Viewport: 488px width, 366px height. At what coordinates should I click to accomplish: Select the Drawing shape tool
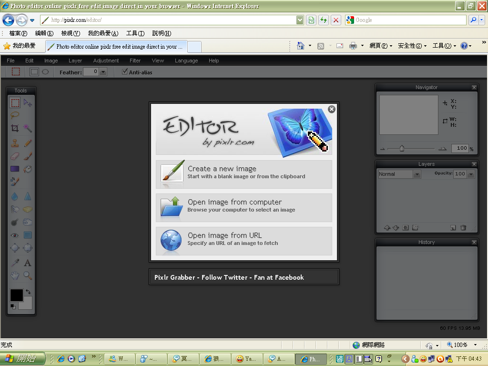click(x=28, y=235)
